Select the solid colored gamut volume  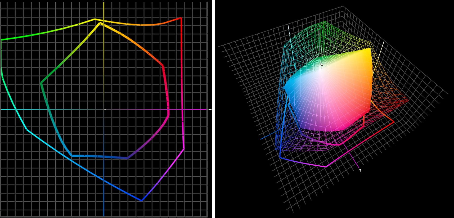[328, 90]
